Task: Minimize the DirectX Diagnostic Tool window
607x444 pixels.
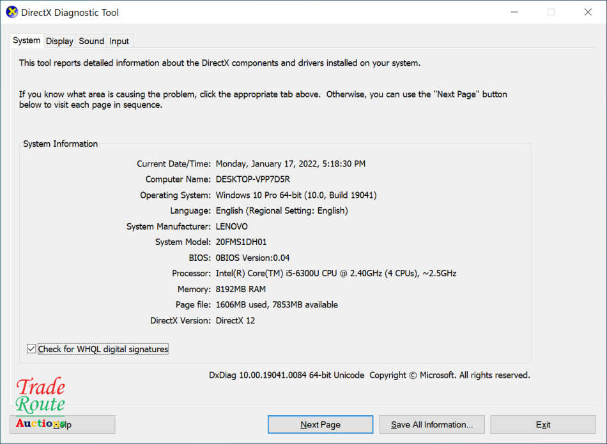Action: [x=514, y=11]
